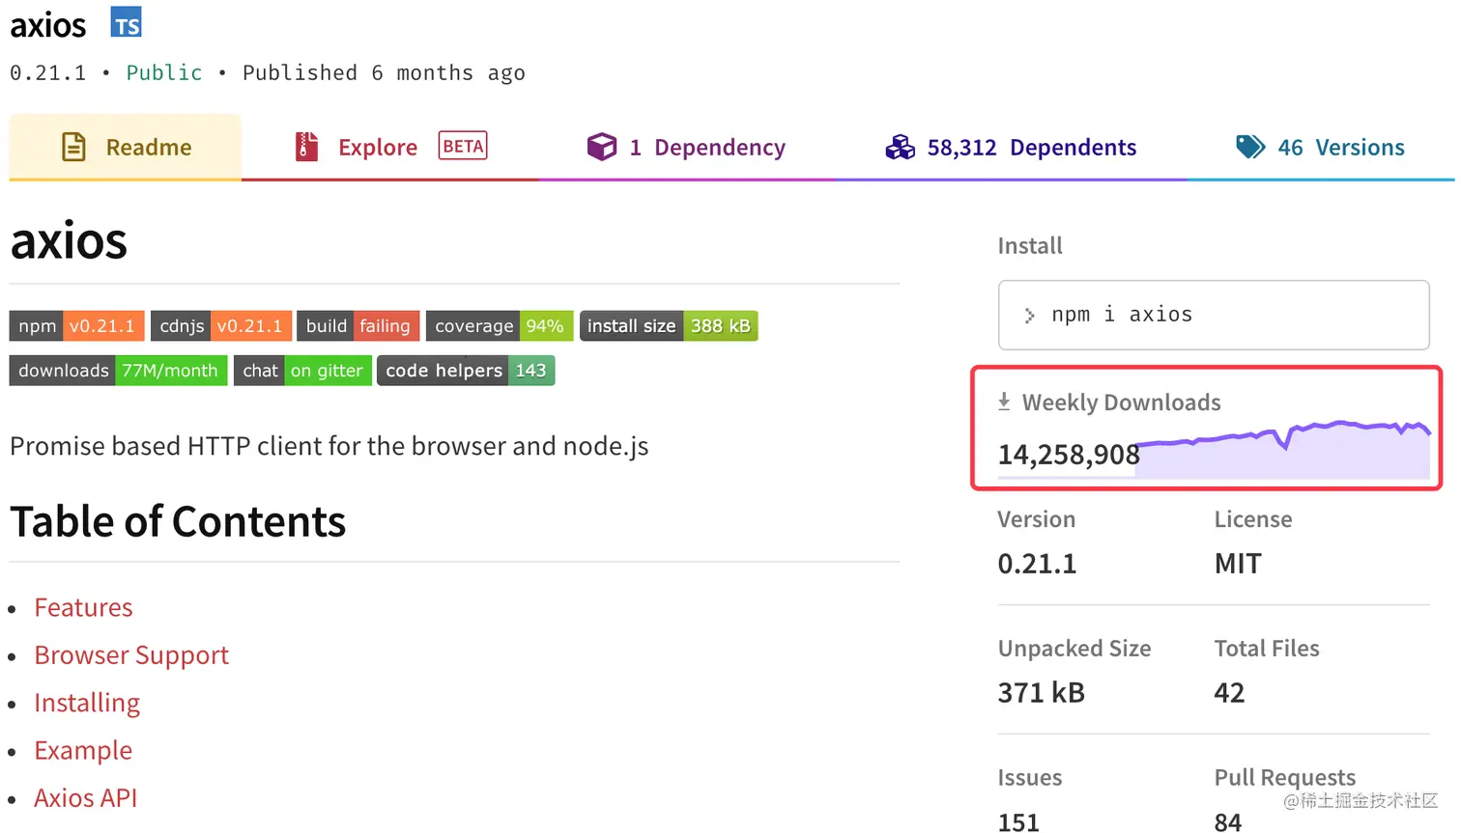Click the version 0.21.1 text in header
The height and width of the screenshot is (833, 1461).
47,73
